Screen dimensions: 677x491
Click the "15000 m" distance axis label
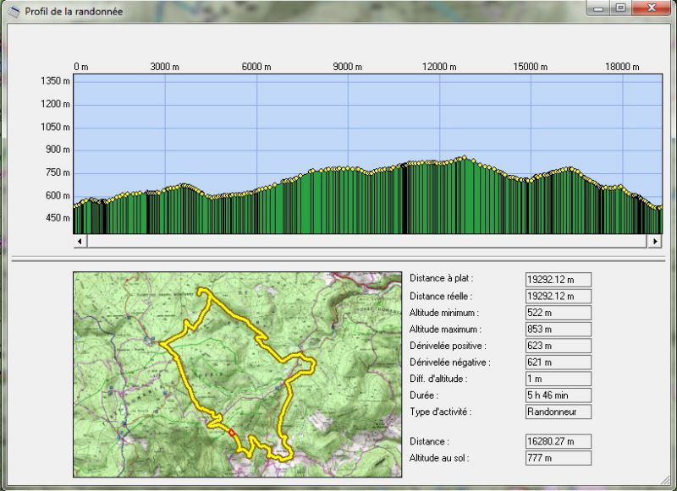coord(531,67)
